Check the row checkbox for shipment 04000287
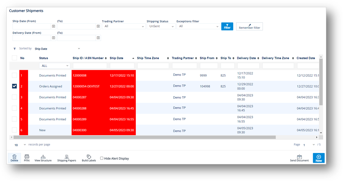The width and height of the screenshot is (343, 181). [x=14, y=97]
